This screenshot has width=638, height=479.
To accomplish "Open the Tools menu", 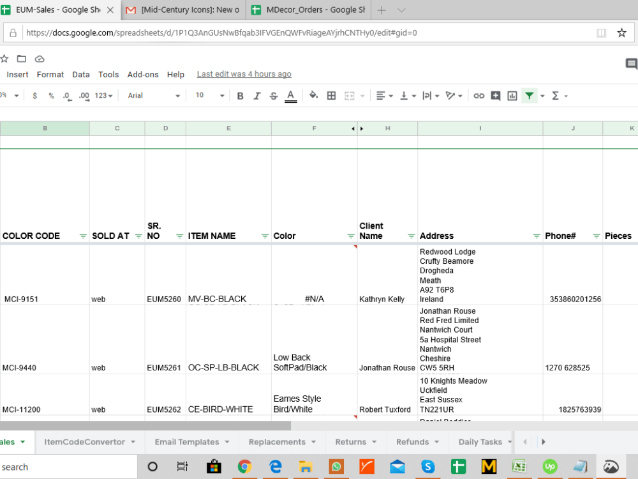I will [x=108, y=75].
